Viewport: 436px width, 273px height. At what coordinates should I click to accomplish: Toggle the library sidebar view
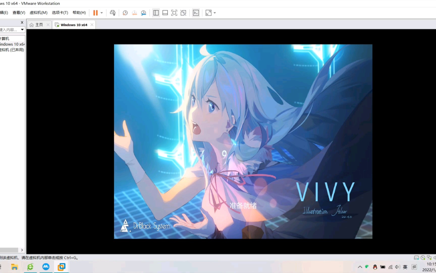click(x=156, y=13)
